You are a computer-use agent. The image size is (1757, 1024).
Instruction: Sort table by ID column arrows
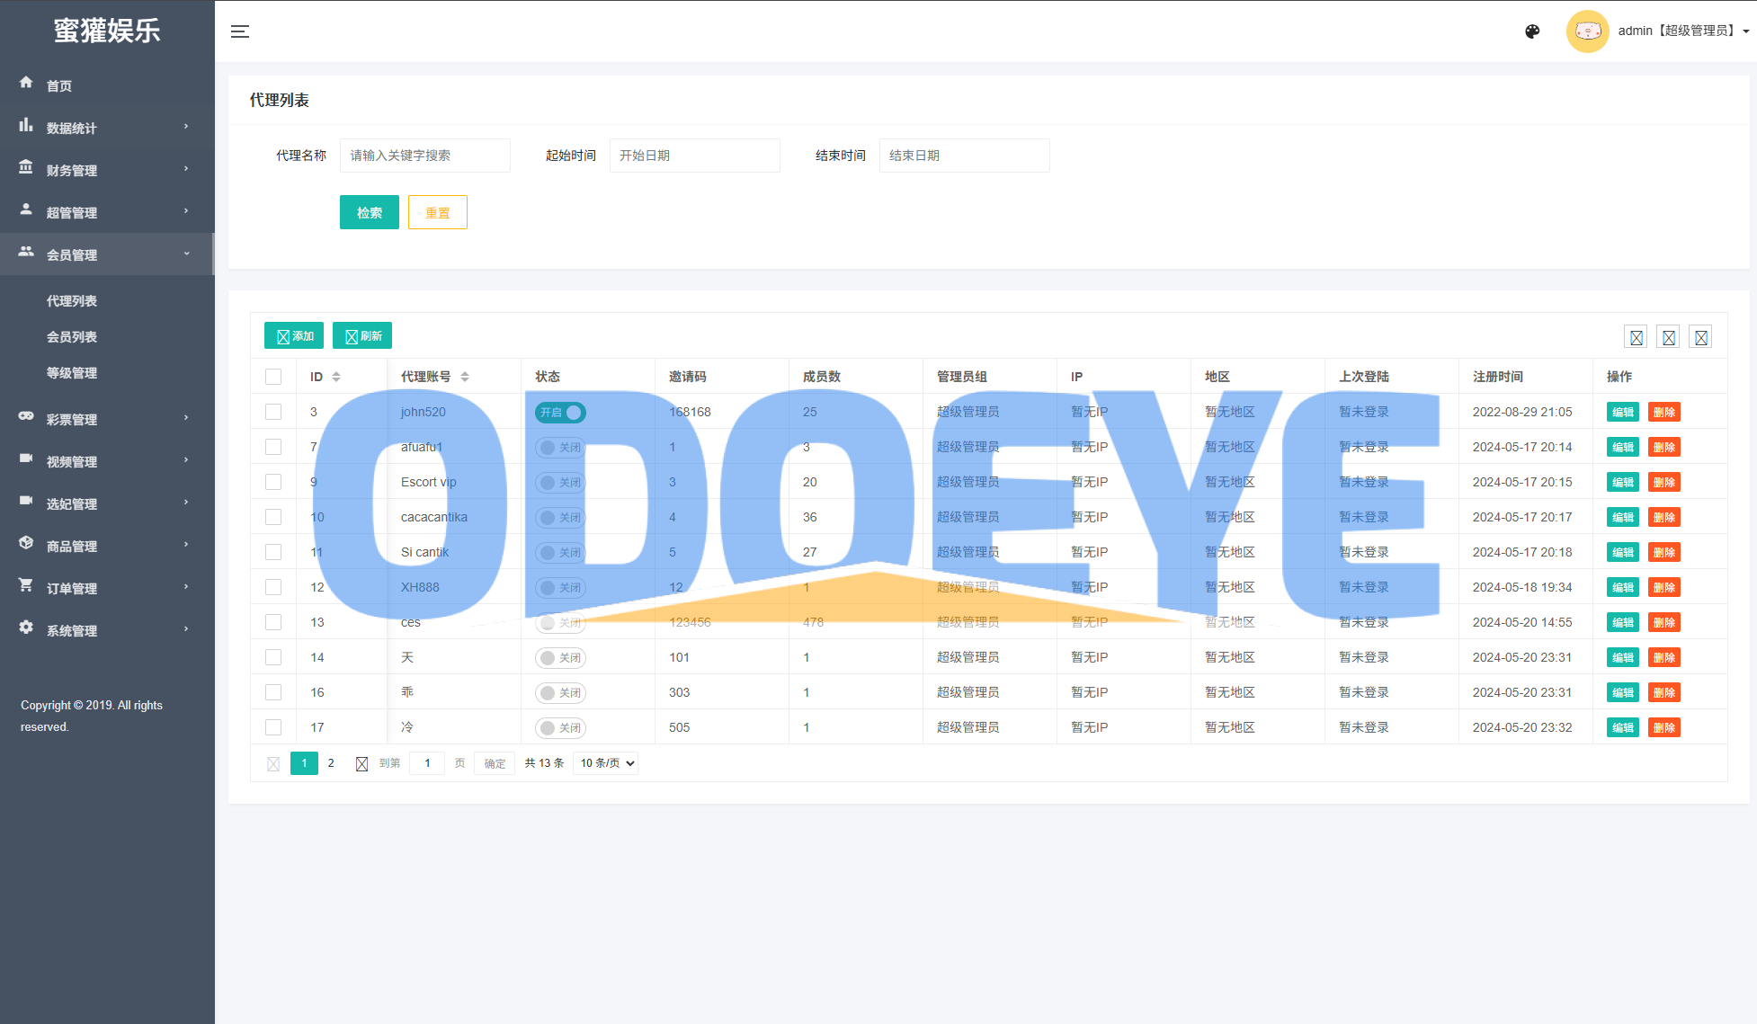(336, 377)
